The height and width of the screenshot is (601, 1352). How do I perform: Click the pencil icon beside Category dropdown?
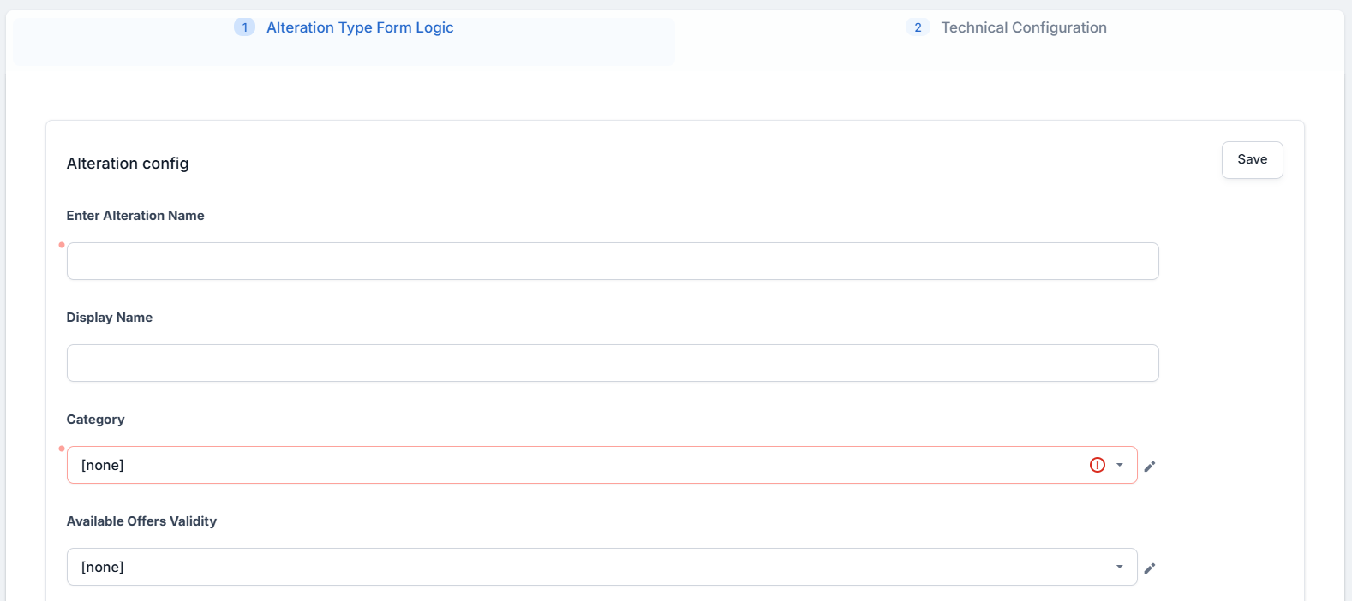[1150, 466]
